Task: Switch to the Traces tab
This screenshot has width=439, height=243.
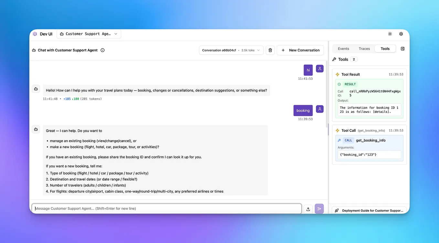Action: pyautogui.click(x=364, y=48)
